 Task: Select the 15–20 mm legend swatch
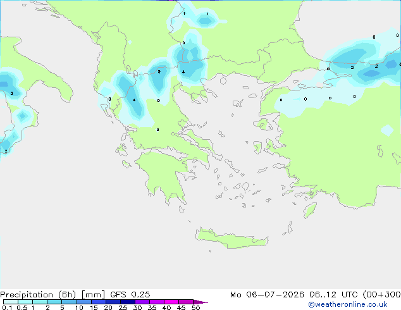[x=98, y=302]
